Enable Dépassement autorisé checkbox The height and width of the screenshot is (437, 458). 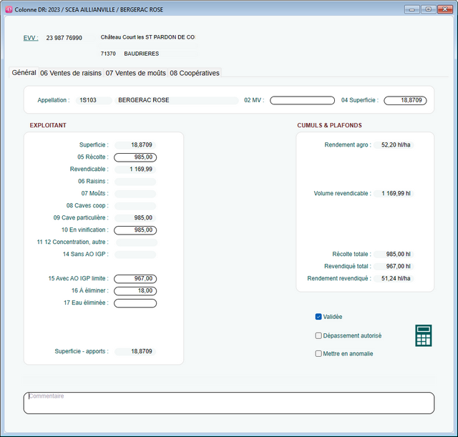point(318,335)
